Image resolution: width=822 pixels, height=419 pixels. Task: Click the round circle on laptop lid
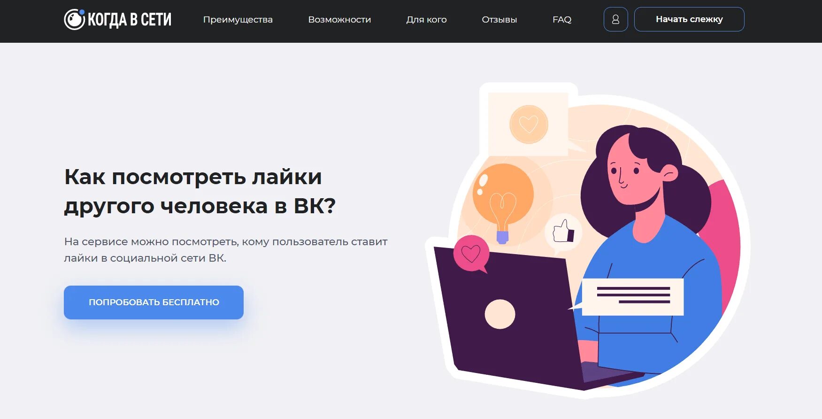pyautogui.click(x=500, y=314)
